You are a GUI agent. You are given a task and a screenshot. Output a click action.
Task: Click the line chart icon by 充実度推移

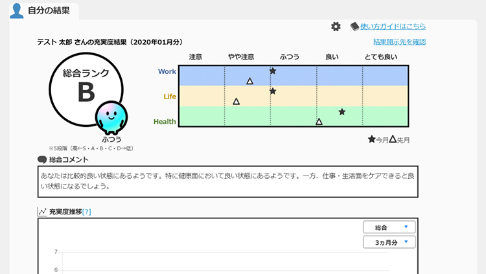click(42, 212)
